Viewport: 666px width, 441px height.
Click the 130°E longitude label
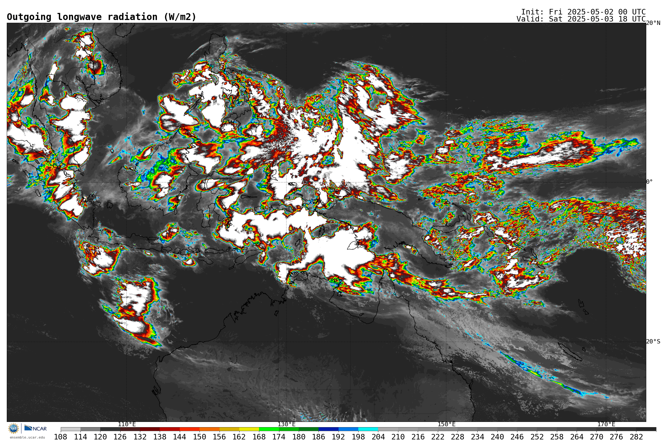pos(286,424)
